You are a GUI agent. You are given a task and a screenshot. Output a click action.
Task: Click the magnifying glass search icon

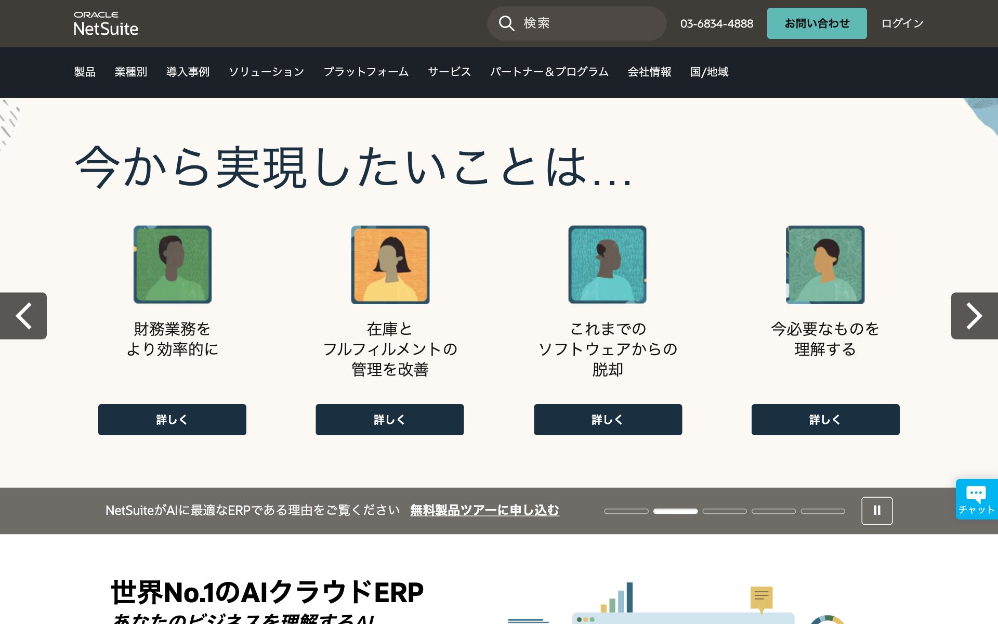(506, 23)
